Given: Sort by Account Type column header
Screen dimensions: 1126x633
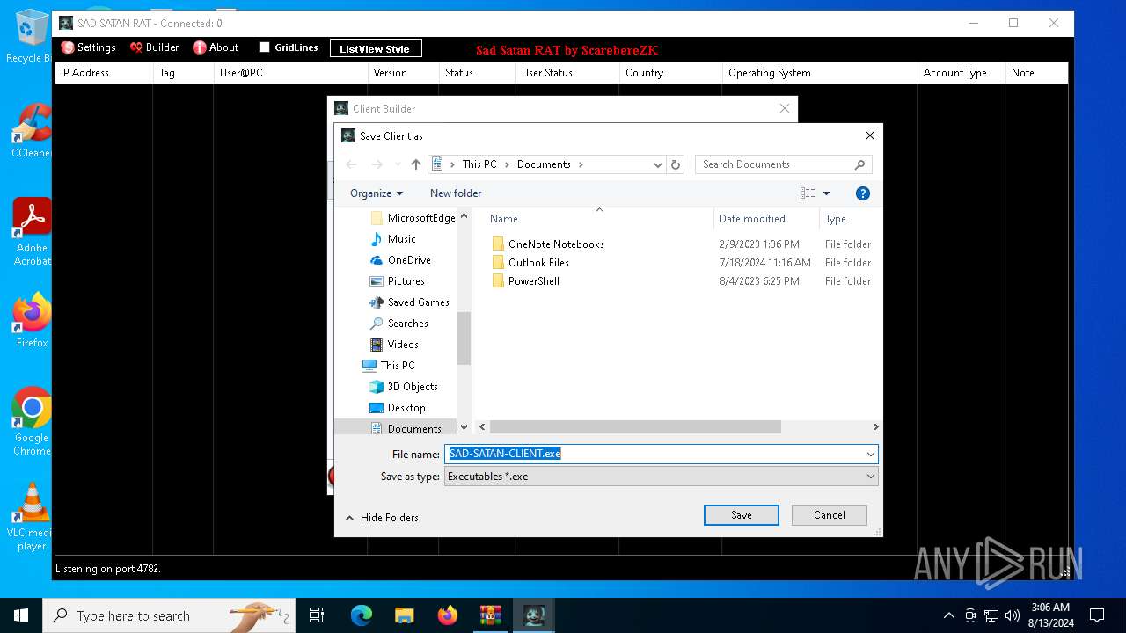Looking at the screenshot, I should click(961, 73).
